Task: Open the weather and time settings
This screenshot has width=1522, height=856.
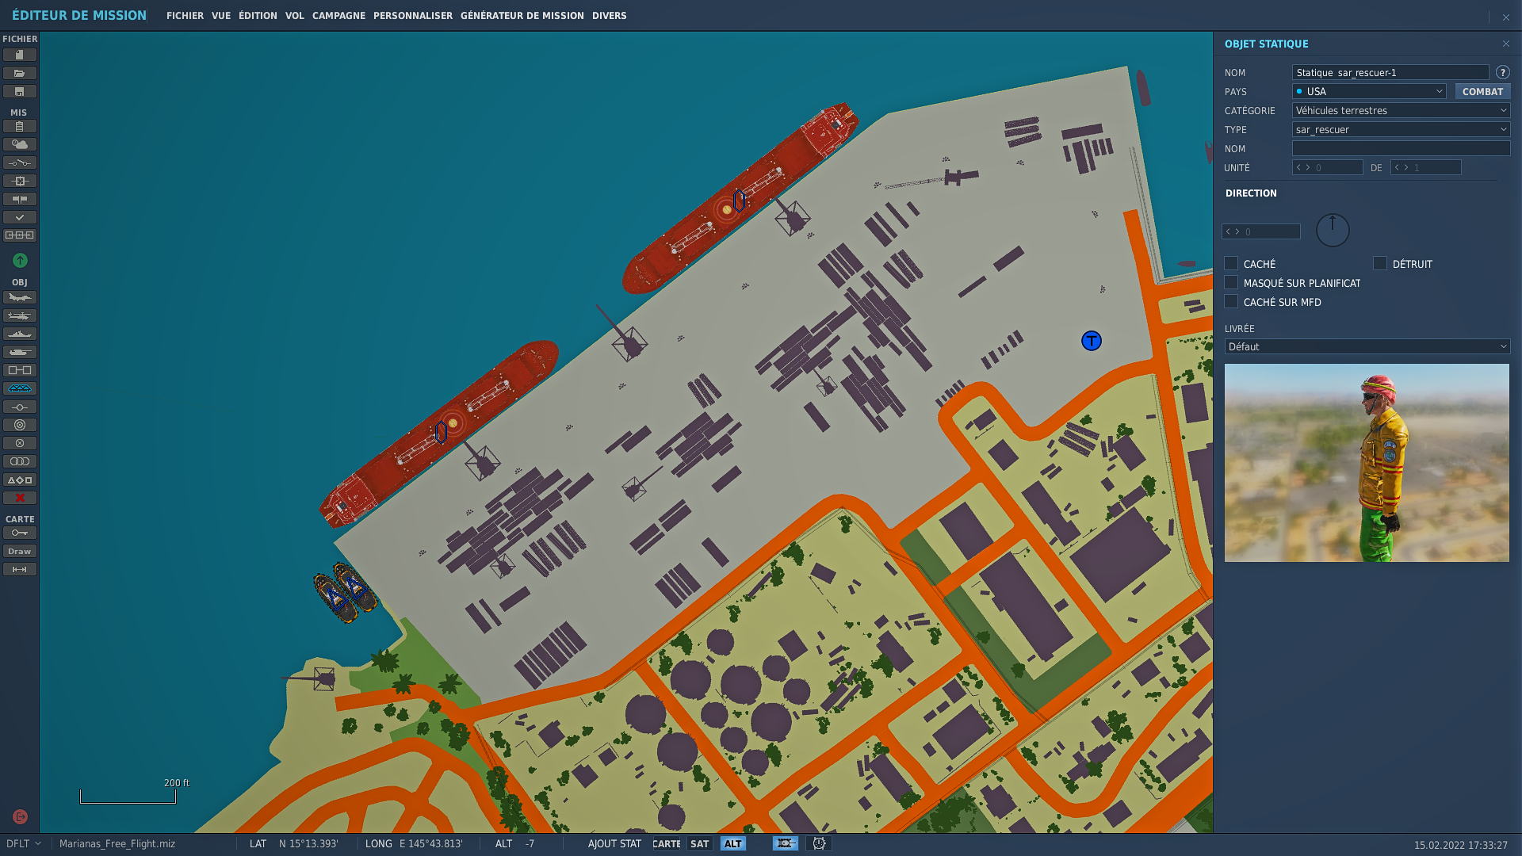Action: click(x=20, y=144)
